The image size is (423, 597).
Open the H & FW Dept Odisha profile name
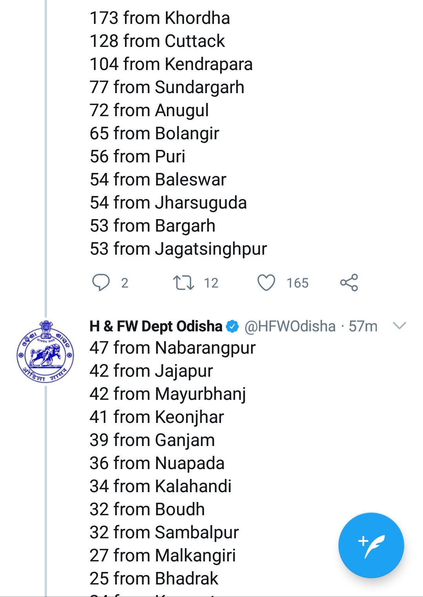click(156, 326)
